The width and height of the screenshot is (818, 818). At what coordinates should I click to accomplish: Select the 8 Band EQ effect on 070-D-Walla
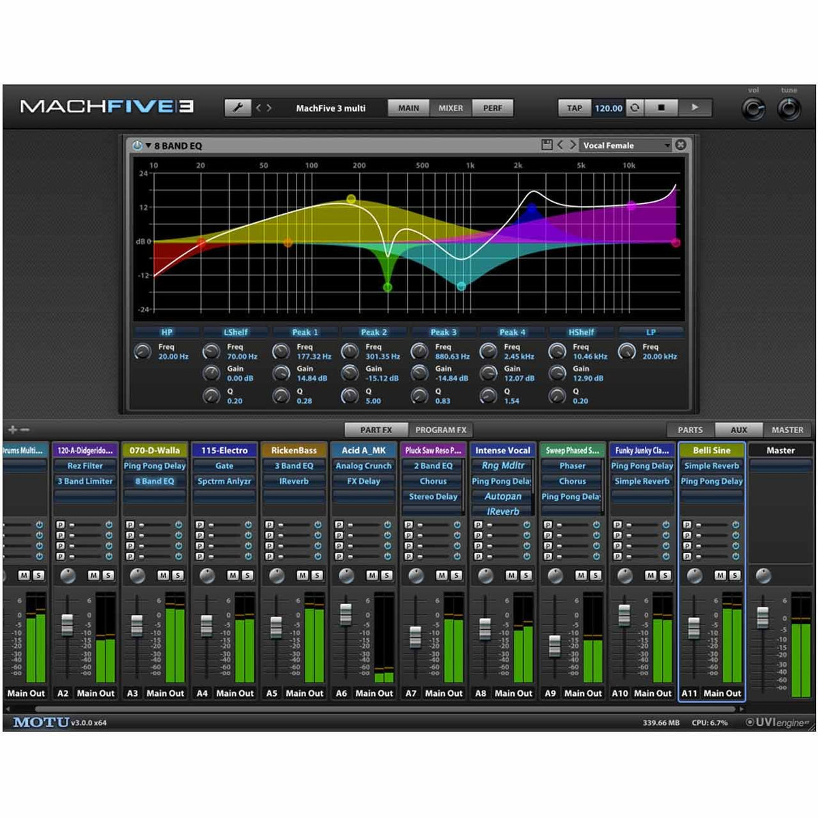click(154, 481)
